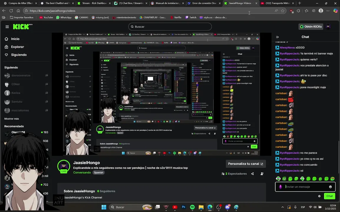Show hidden system tray icons
The height and width of the screenshot is (212, 340).
(x=282, y=207)
